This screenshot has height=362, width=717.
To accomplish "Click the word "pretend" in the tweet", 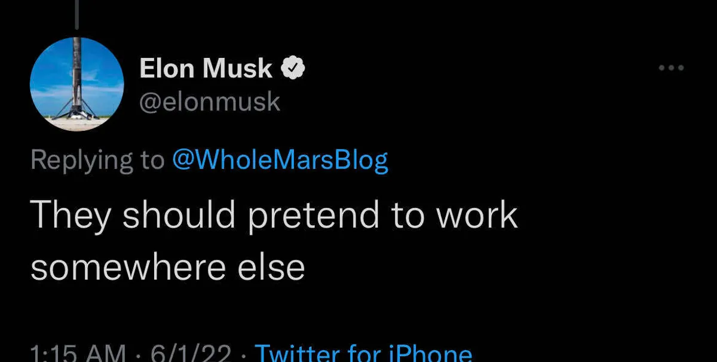I will coord(313,215).
